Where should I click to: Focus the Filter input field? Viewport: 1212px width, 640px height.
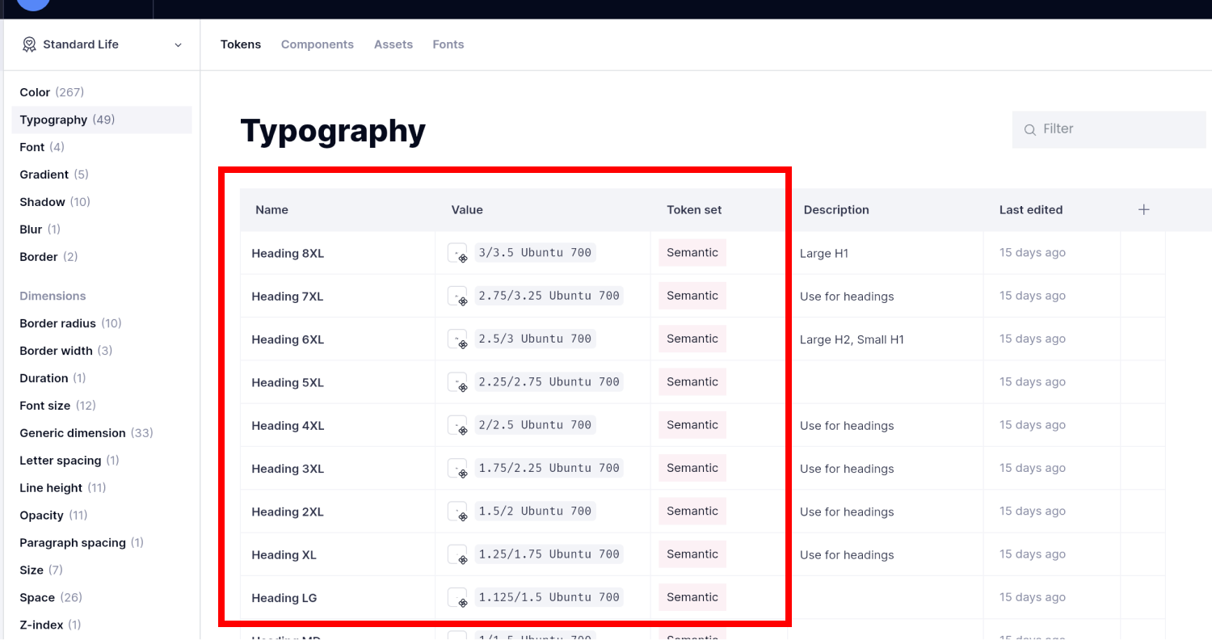point(1109,129)
